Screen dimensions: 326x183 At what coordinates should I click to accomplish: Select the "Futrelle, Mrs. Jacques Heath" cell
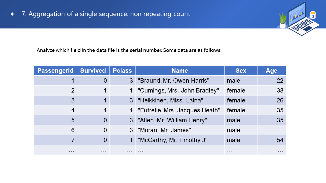pyautogui.click(x=179, y=110)
